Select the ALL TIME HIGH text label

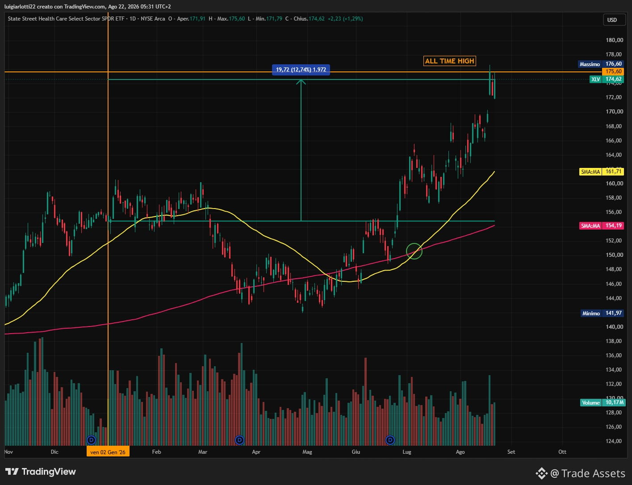449,61
